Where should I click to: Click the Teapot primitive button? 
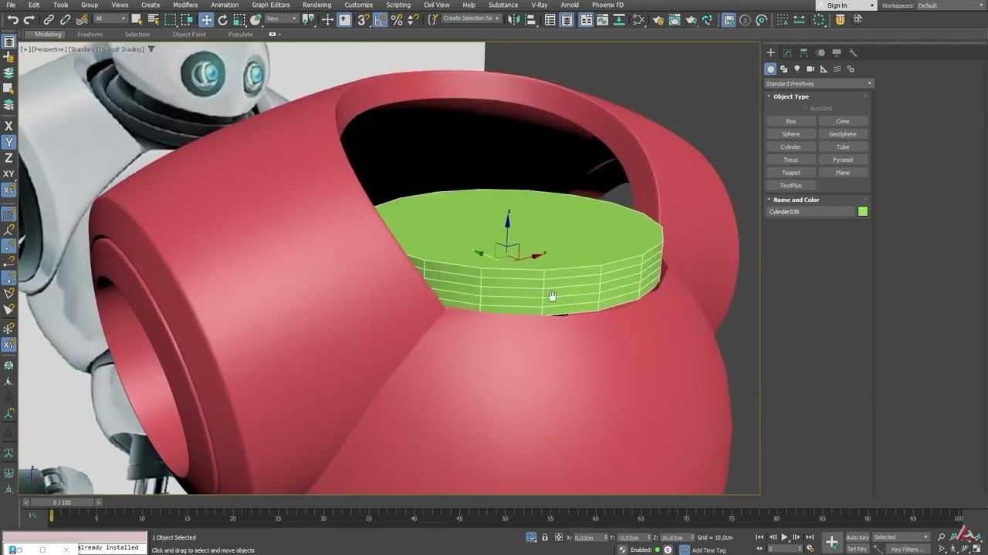tap(790, 173)
